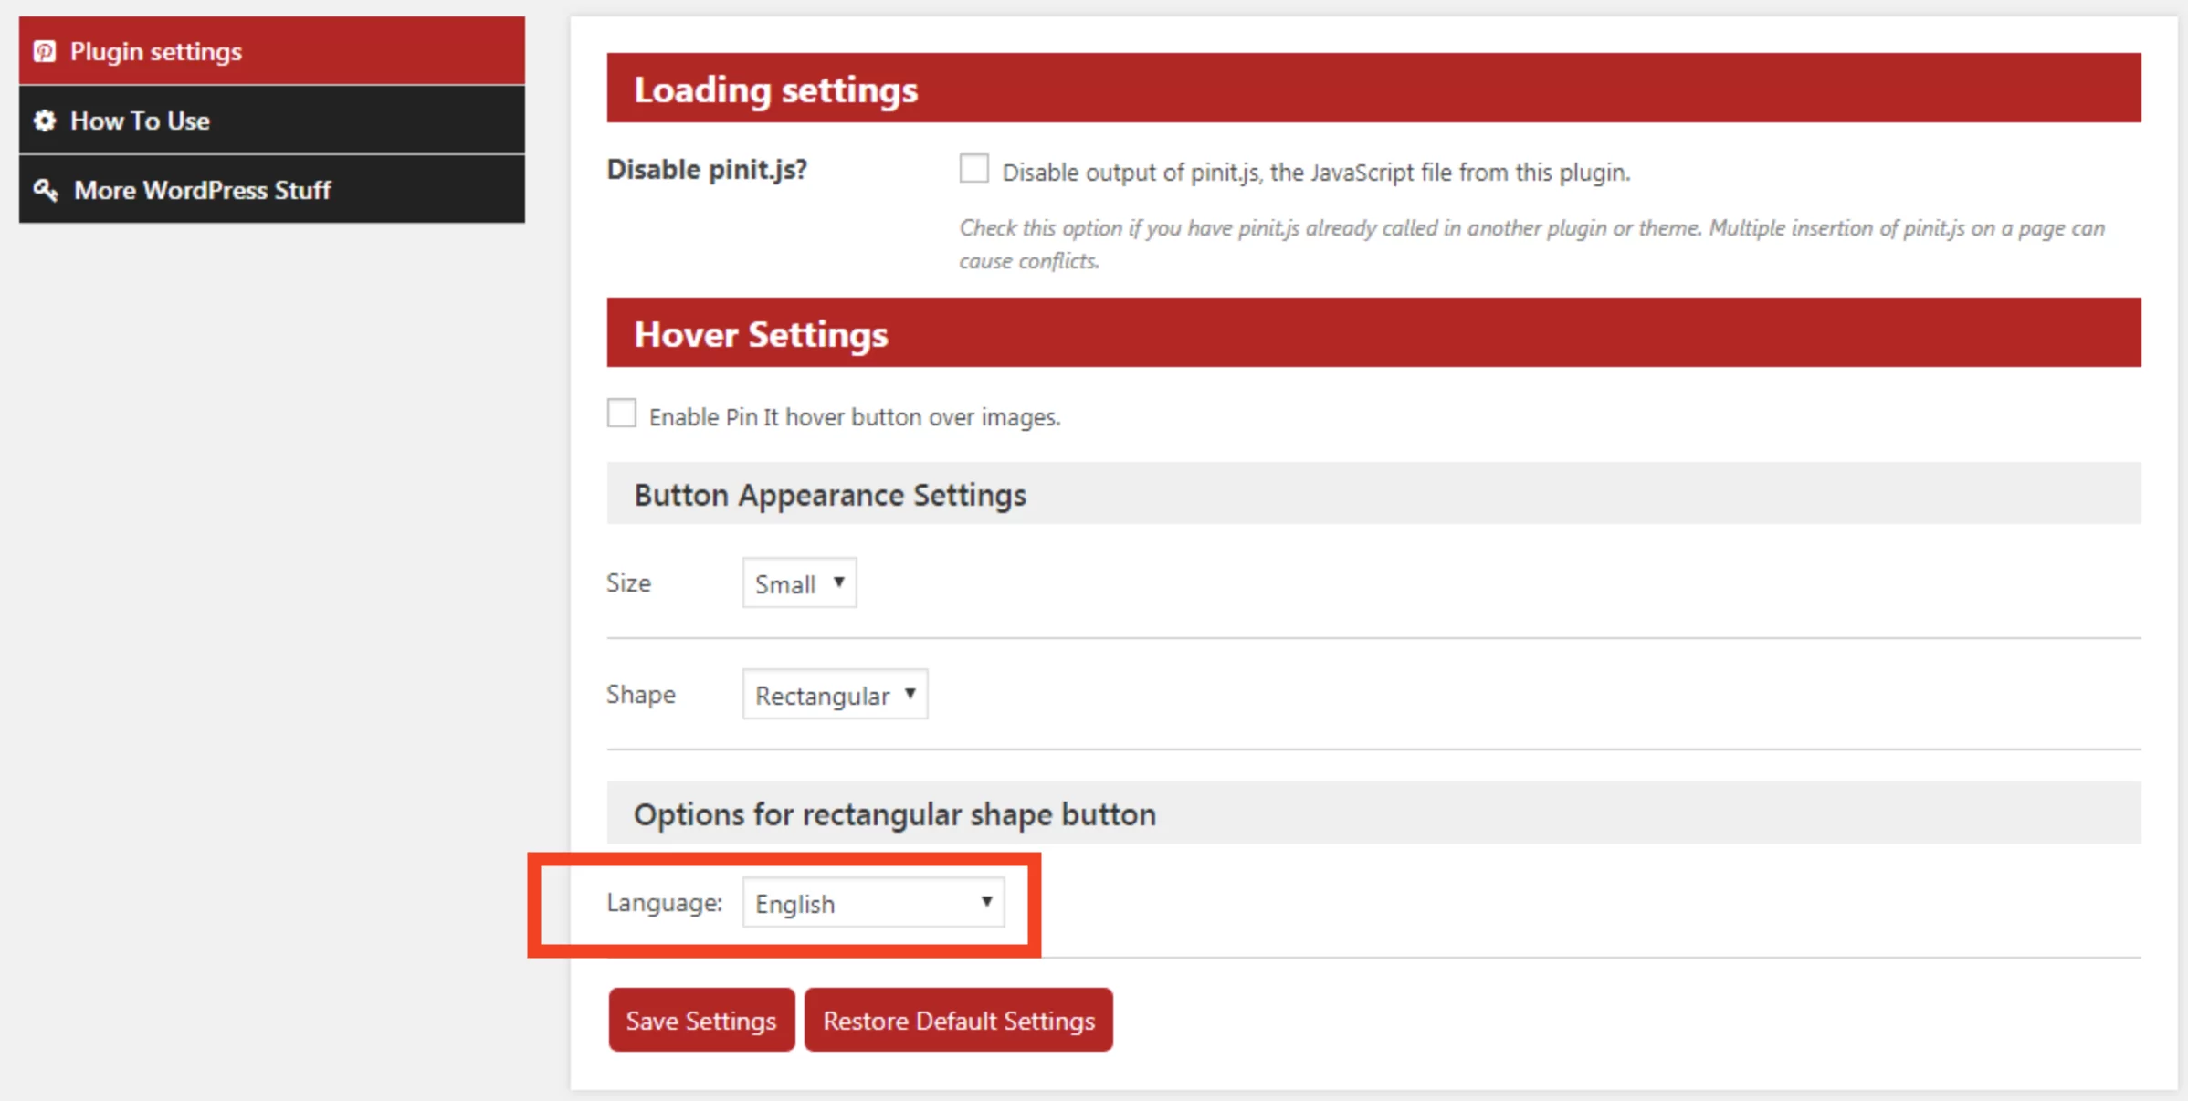Image resolution: width=2188 pixels, height=1101 pixels.
Task: Open the Size dropdown for button appearance
Action: click(x=794, y=582)
